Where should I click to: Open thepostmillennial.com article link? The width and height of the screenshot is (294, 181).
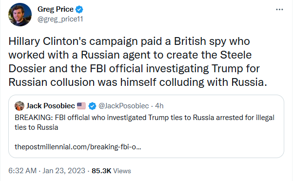78,147
